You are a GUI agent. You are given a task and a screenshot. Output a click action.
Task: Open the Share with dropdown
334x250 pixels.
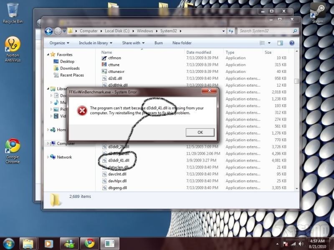pos(133,43)
